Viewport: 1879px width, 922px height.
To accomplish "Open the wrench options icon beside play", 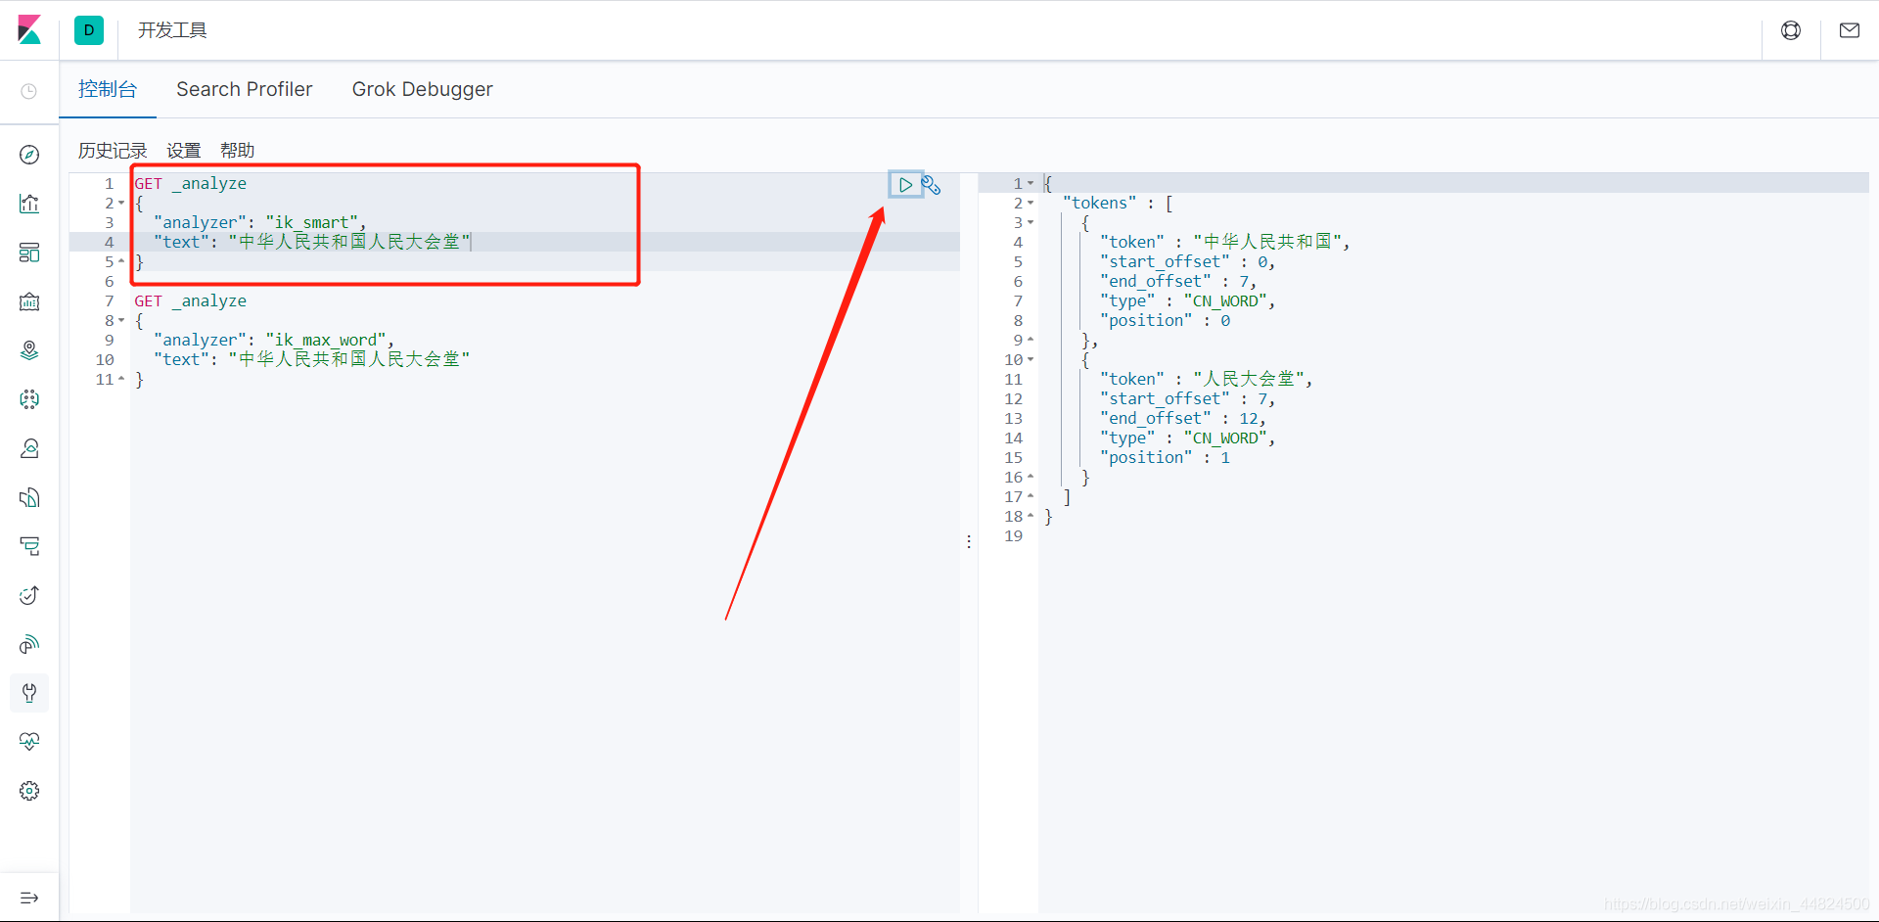I will pos(931,184).
